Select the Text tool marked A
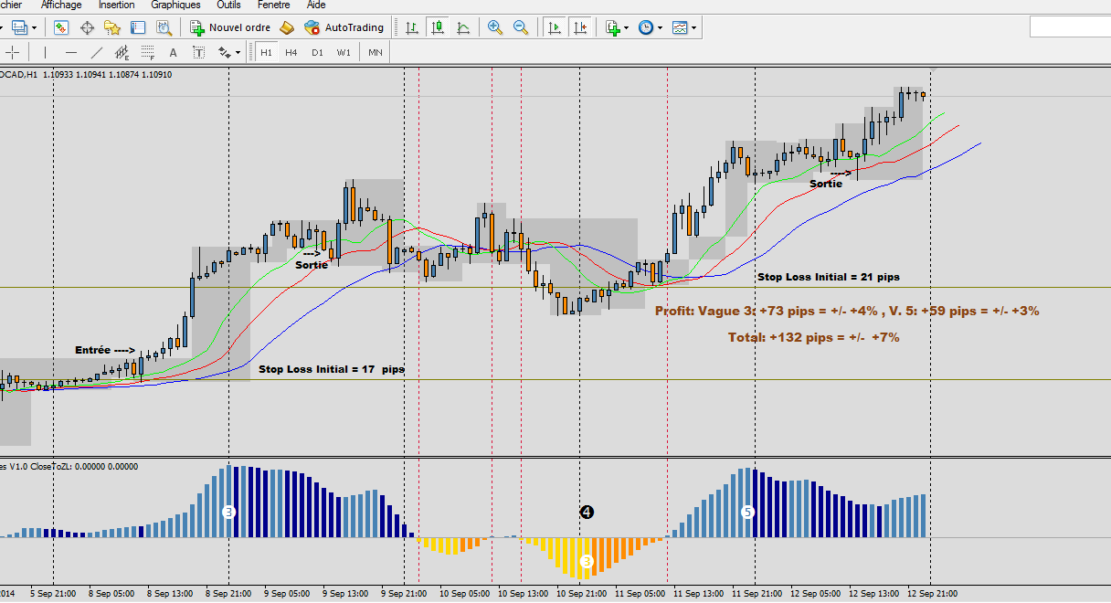 click(174, 52)
